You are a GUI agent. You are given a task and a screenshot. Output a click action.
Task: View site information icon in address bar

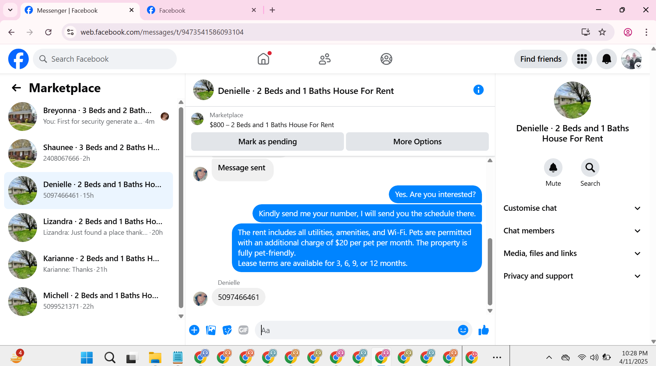(x=70, y=32)
